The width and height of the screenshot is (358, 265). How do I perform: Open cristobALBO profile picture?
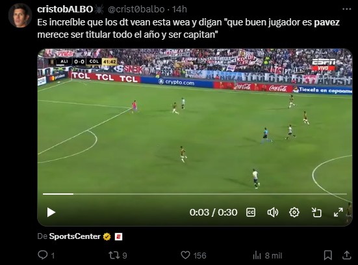coord(20,15)
